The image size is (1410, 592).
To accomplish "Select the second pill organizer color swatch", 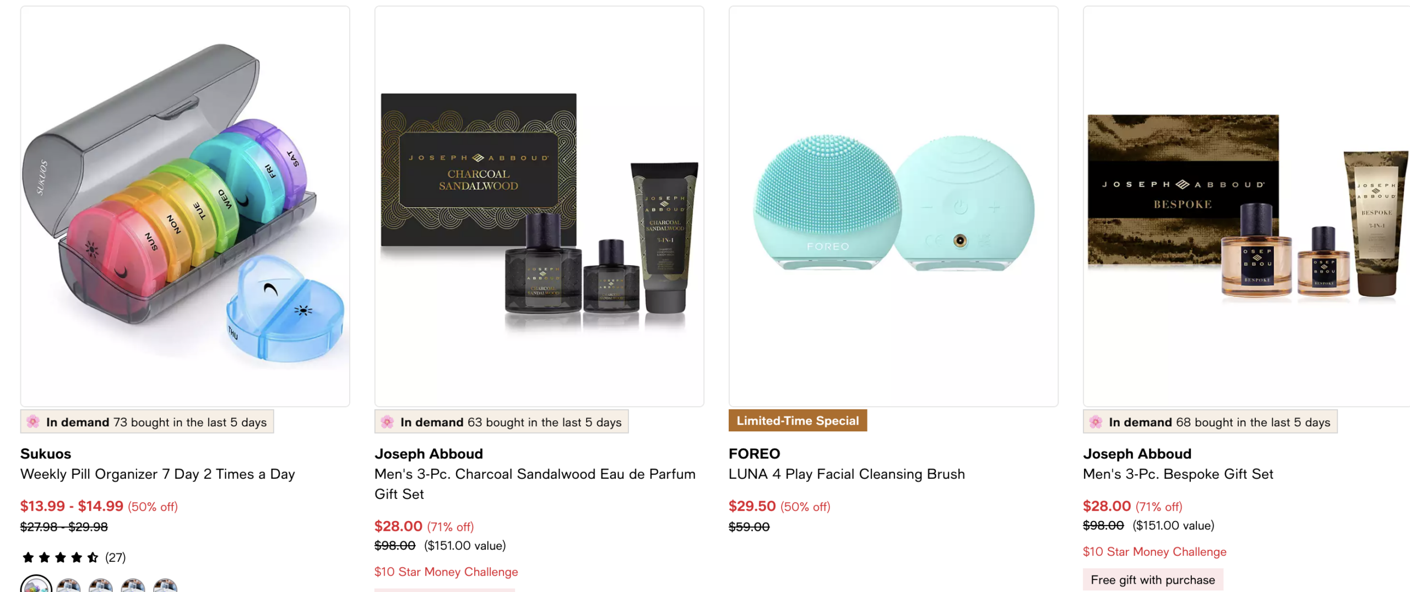I will 69,585.
